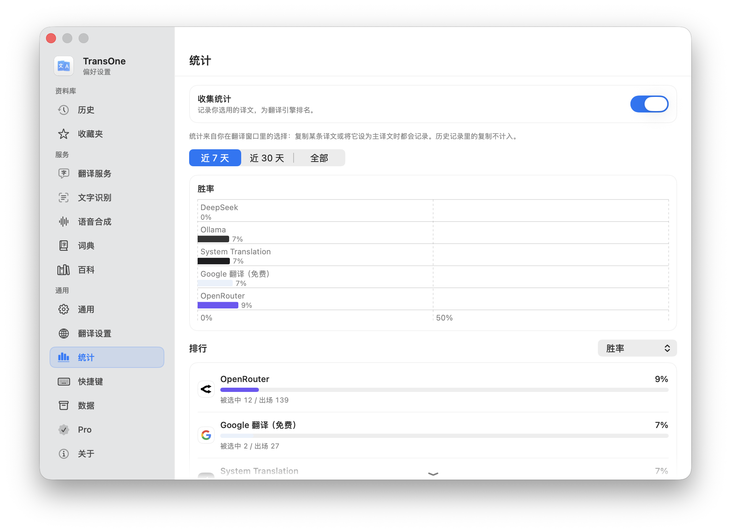Select the 快捷键 keyboard icon
The height and width of the screenshot is (532, 731).
coord(64,382)
